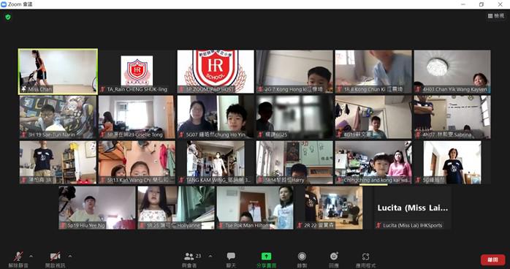The height and width of the screenshot is (269, 510).
Task: Select the 5P ZOOM IPAD HOST tile
Action: tap(216, 72)
